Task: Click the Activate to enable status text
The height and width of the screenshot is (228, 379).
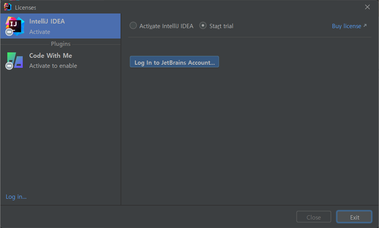Action: point(53,66)
